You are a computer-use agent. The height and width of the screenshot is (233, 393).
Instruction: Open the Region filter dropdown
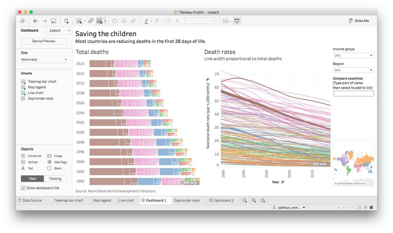click(x=353, y=70)
